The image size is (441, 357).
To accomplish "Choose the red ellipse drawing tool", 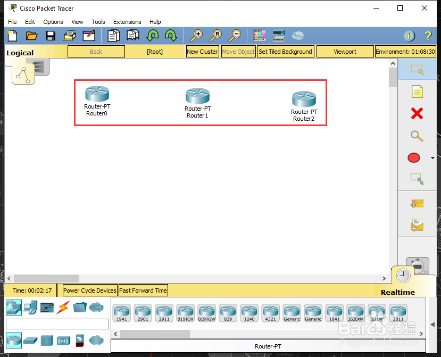I will pyautogui.click(x=414, y=158).
